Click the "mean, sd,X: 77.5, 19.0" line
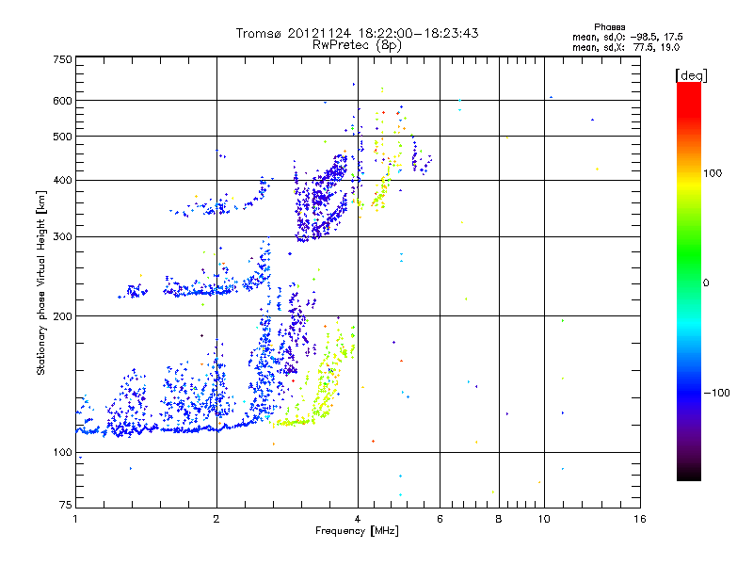The width and height of the screenshot is (753, 565). (626, 47)
